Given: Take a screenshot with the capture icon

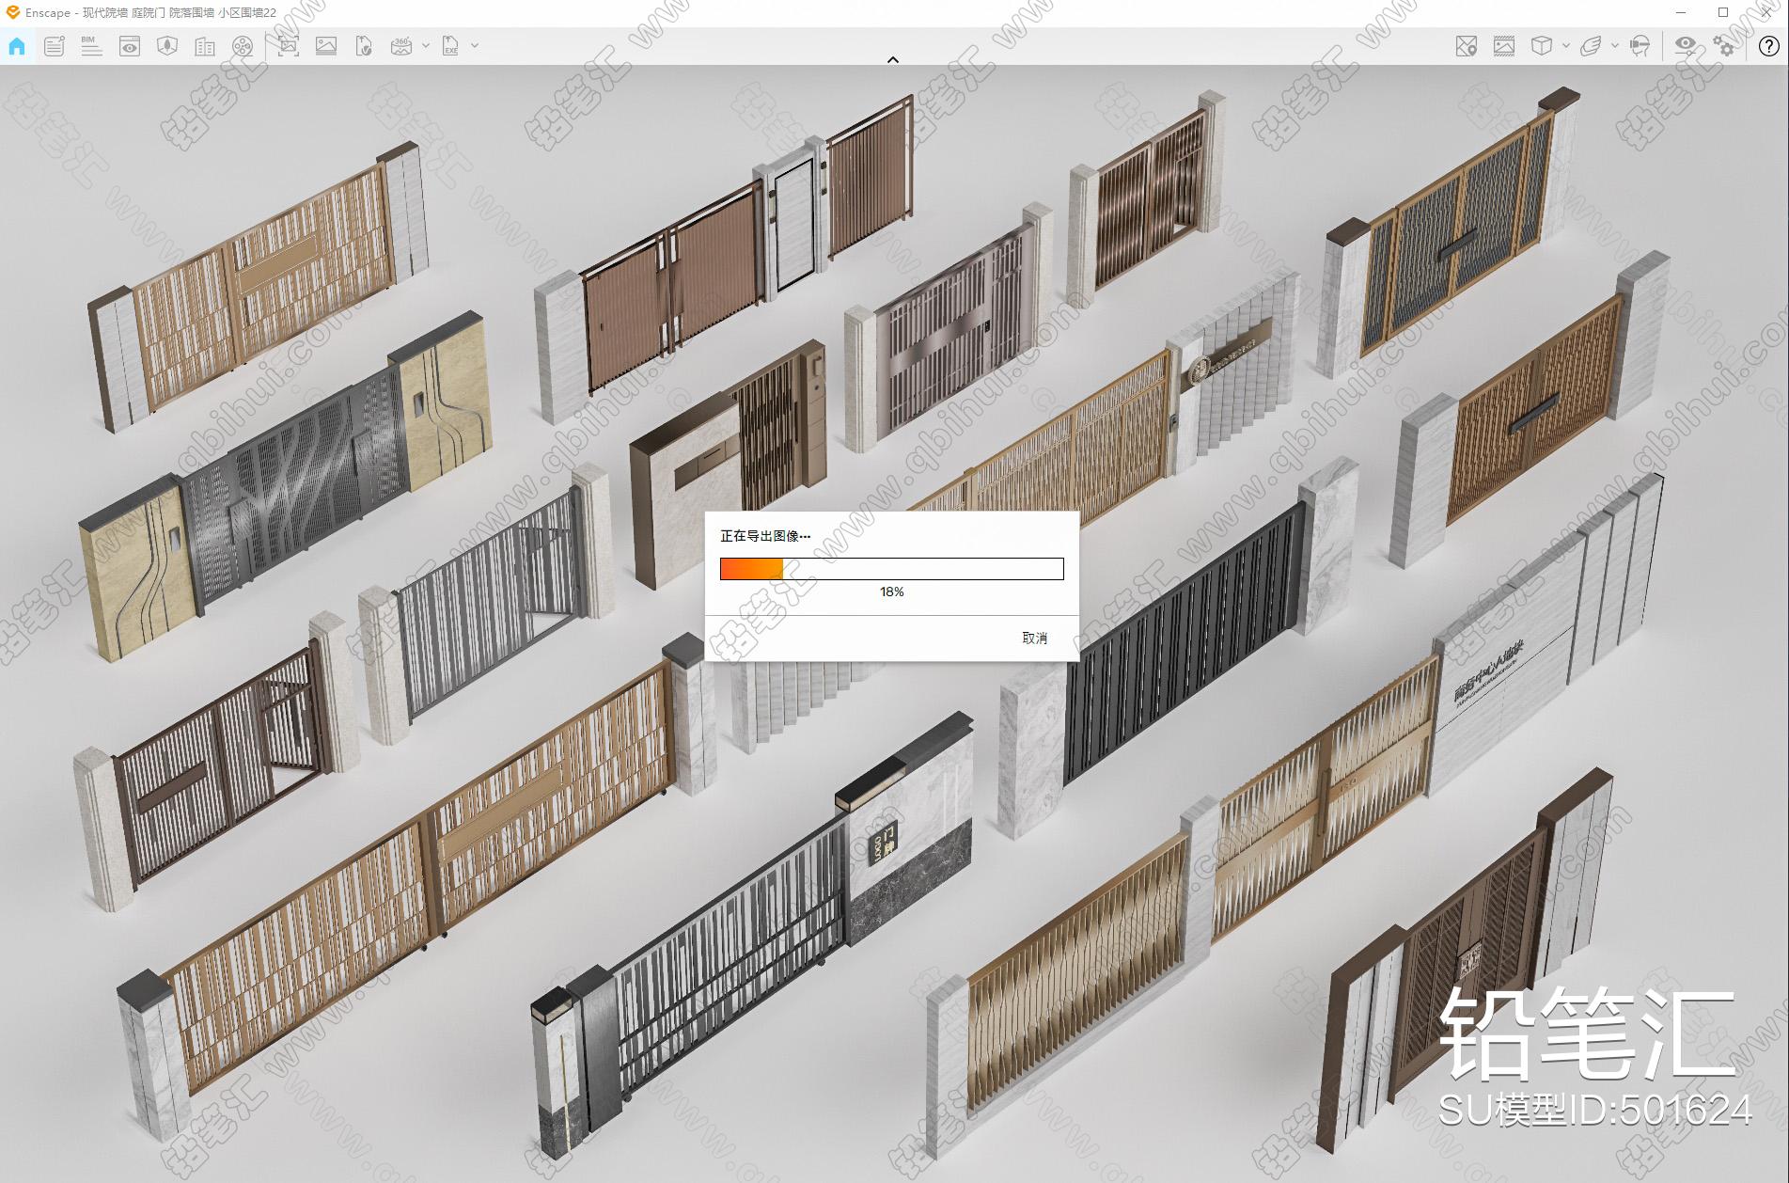Looking at the screenshot, I should (289, 45).
